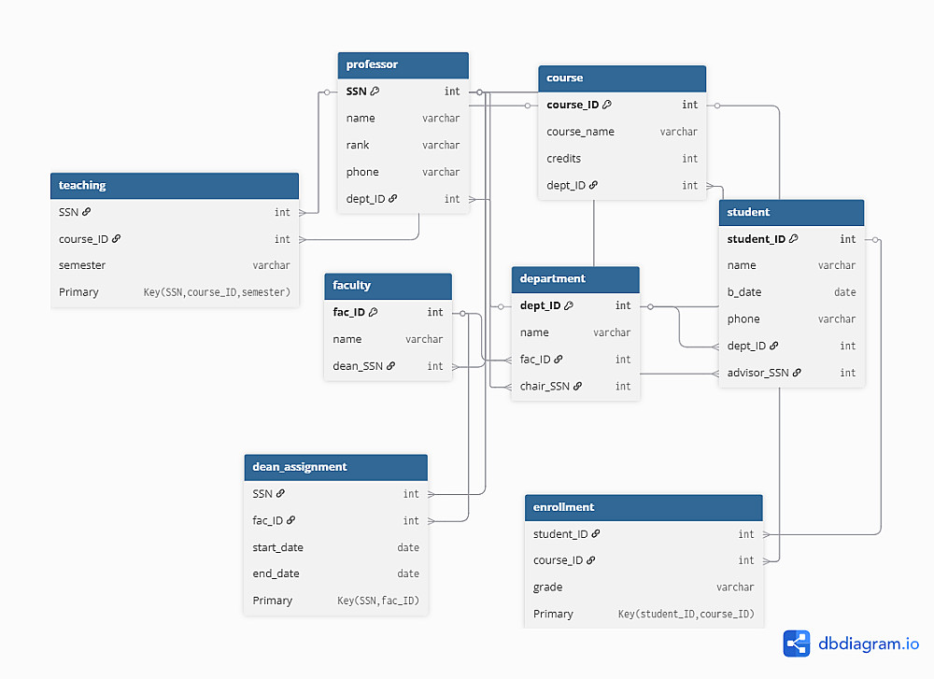934x679 pixels.
Task: Select the enrollment table header
Action: click(644, 507)
